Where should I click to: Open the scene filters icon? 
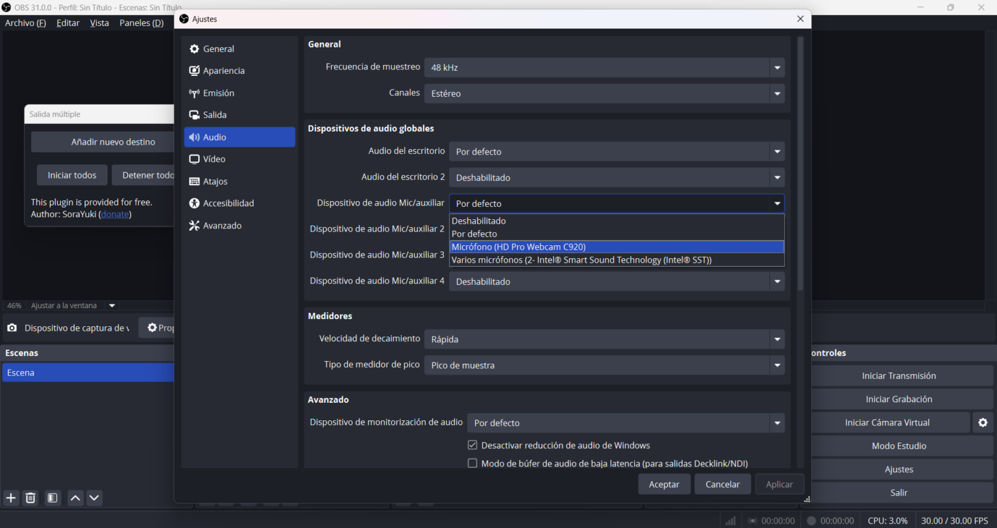53,498
